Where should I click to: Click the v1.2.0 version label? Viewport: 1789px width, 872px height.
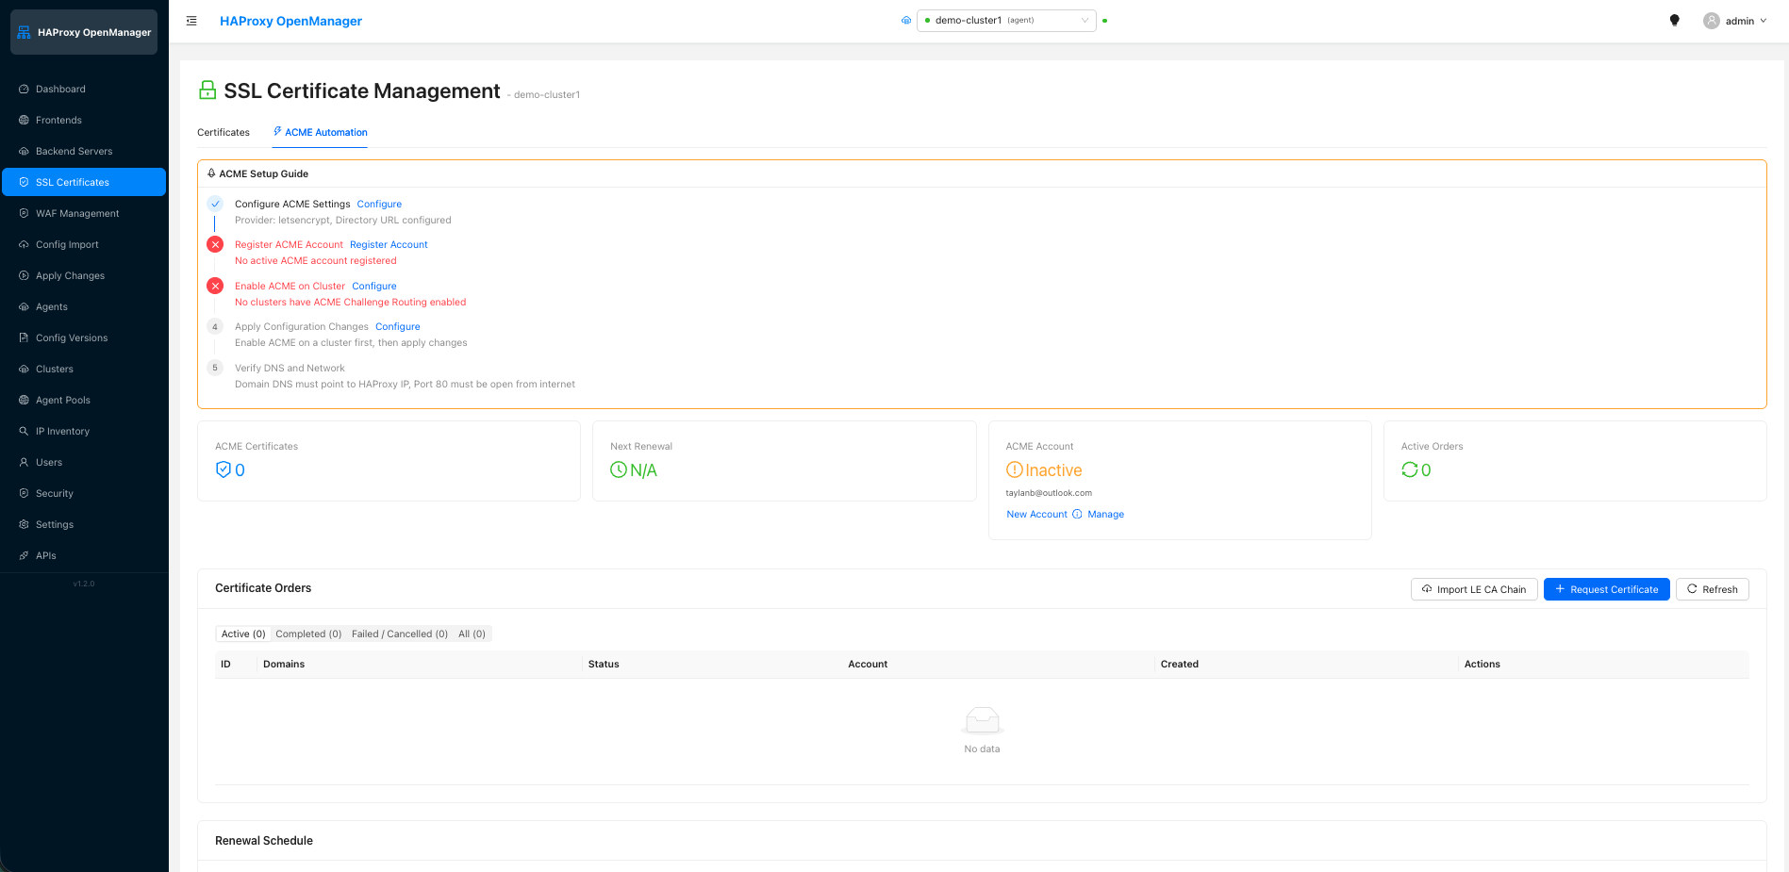point(84,584)
